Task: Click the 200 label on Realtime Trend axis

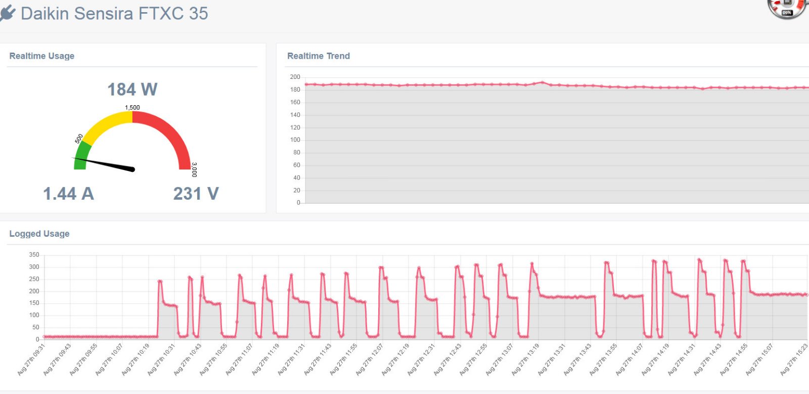Action: coord(295,77)
